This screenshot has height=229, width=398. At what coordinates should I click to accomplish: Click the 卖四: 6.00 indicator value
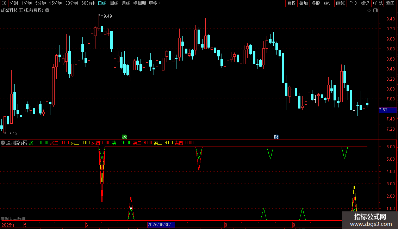point(184,143)
